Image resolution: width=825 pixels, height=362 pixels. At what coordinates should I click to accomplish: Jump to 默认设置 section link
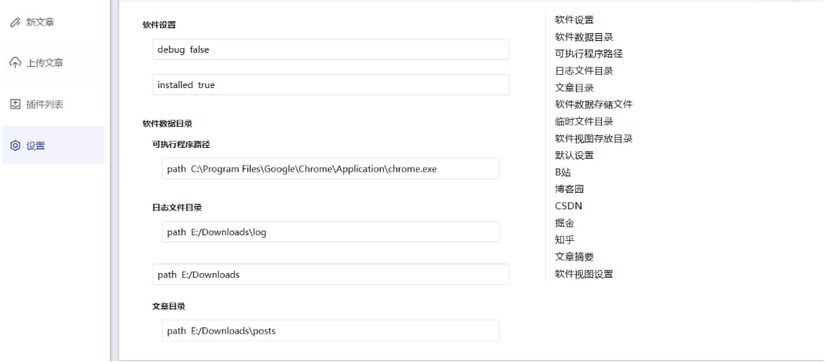click(x=574, y=155)
